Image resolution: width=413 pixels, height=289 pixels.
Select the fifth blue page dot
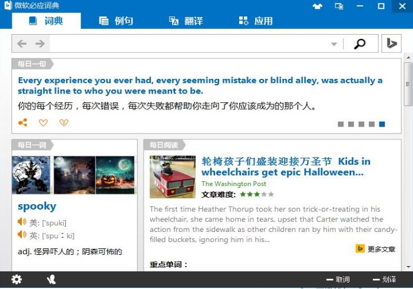pos(382,124)
